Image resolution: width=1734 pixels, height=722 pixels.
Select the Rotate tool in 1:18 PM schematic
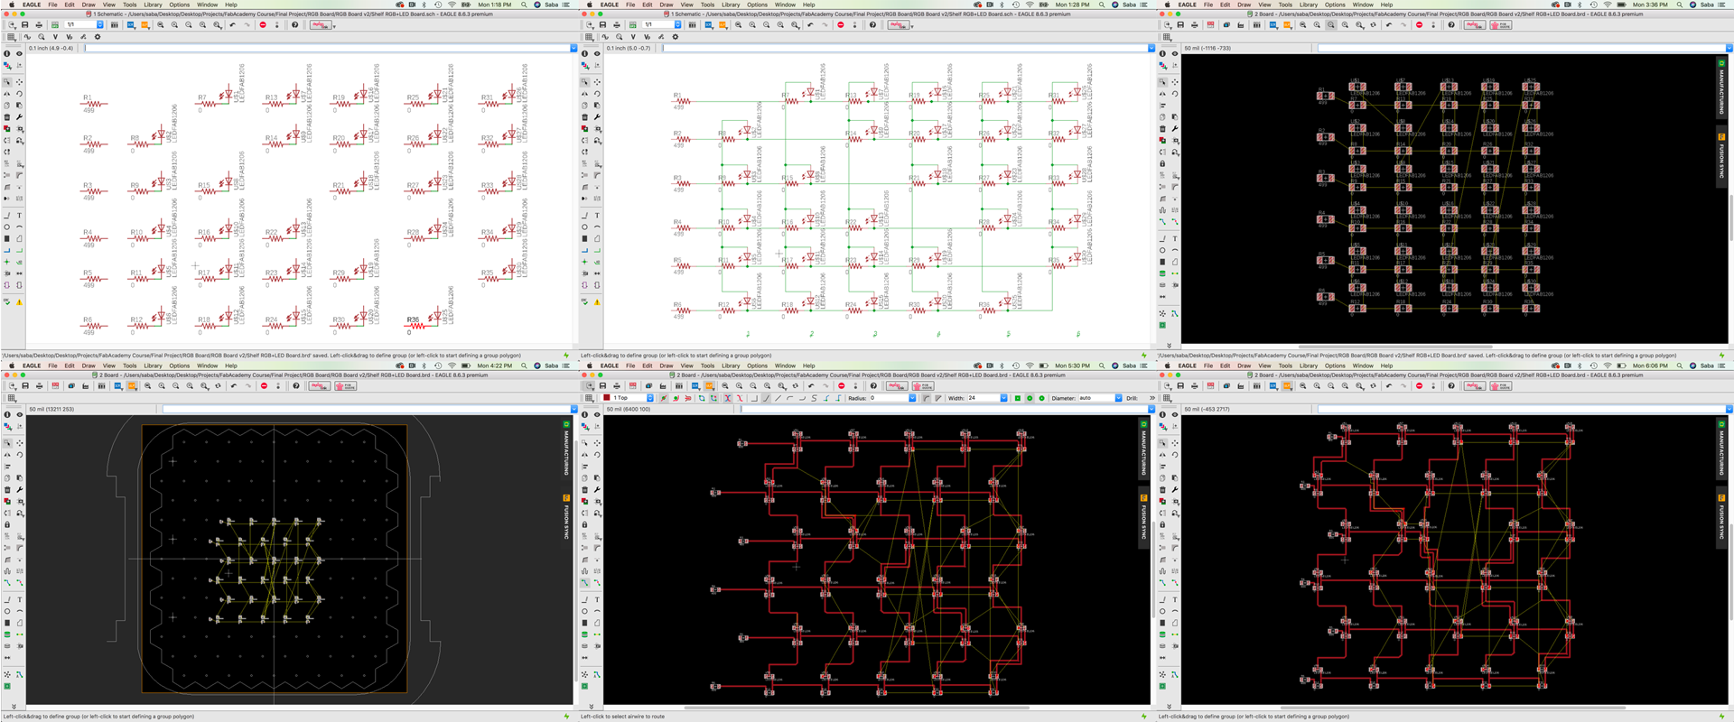point(19,93)
